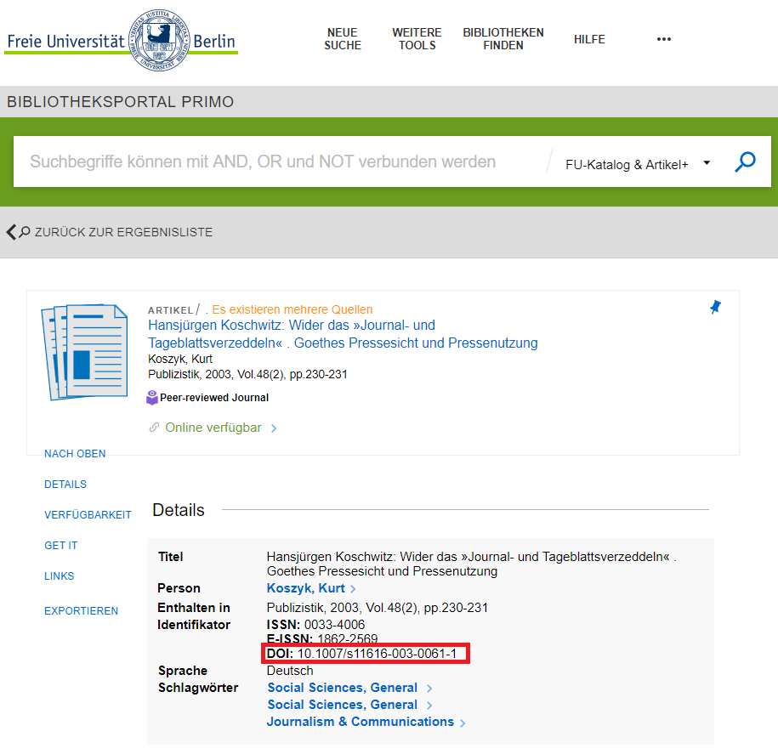The image size is (778, 754).
Task: Click the link icon beside Online verfügbar
Action: pos(154,428)
